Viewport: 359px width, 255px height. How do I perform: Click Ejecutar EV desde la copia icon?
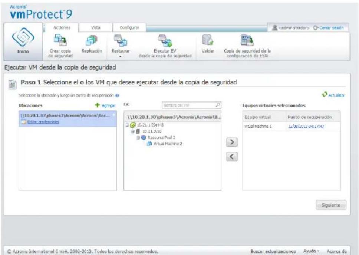tap(165, 40)
